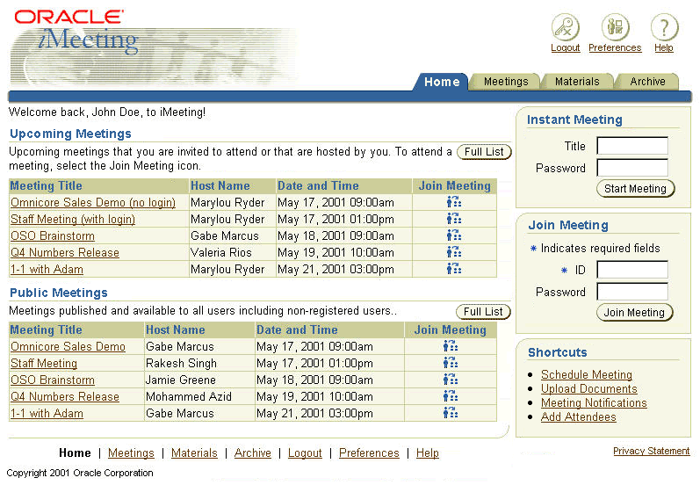
Task: Select host name Jamie Greene
Action: [x=181, y=380]
